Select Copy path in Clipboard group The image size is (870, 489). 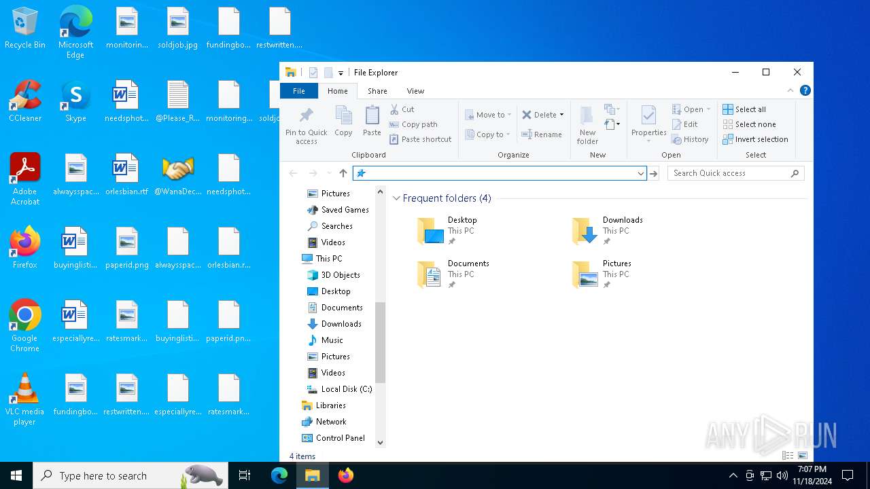click(x=413, y=124)
